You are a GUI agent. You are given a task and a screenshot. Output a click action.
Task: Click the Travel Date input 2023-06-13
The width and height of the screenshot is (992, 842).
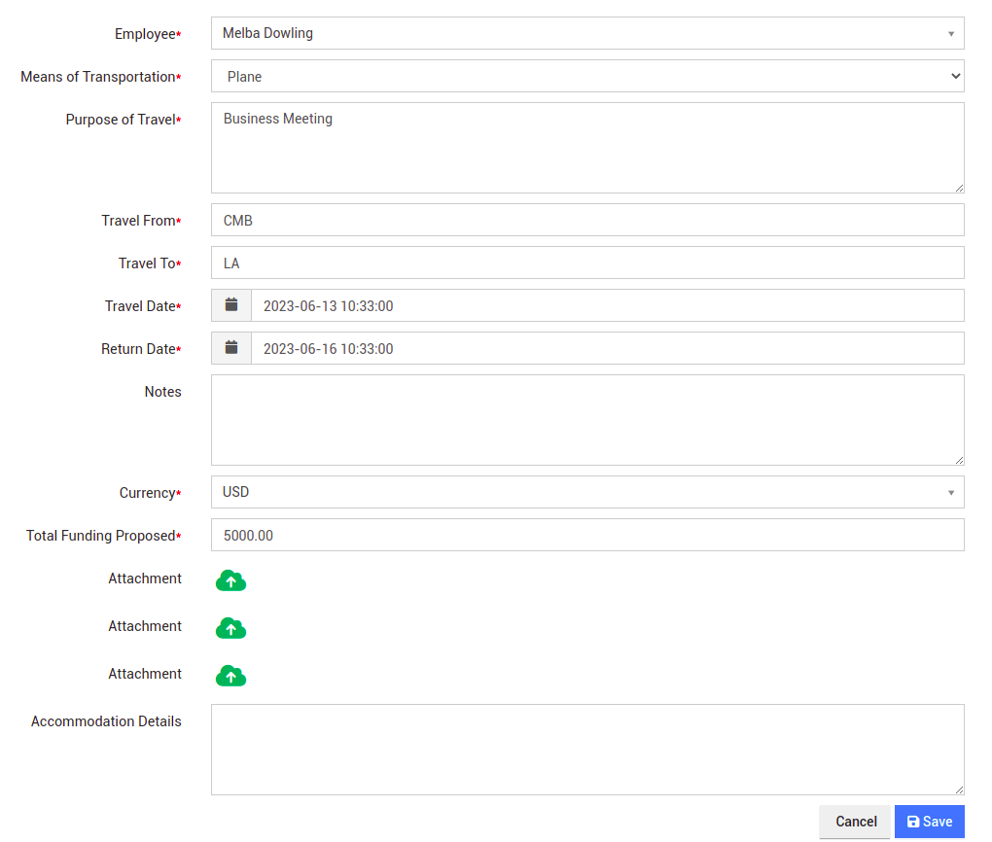coord(608,305)
